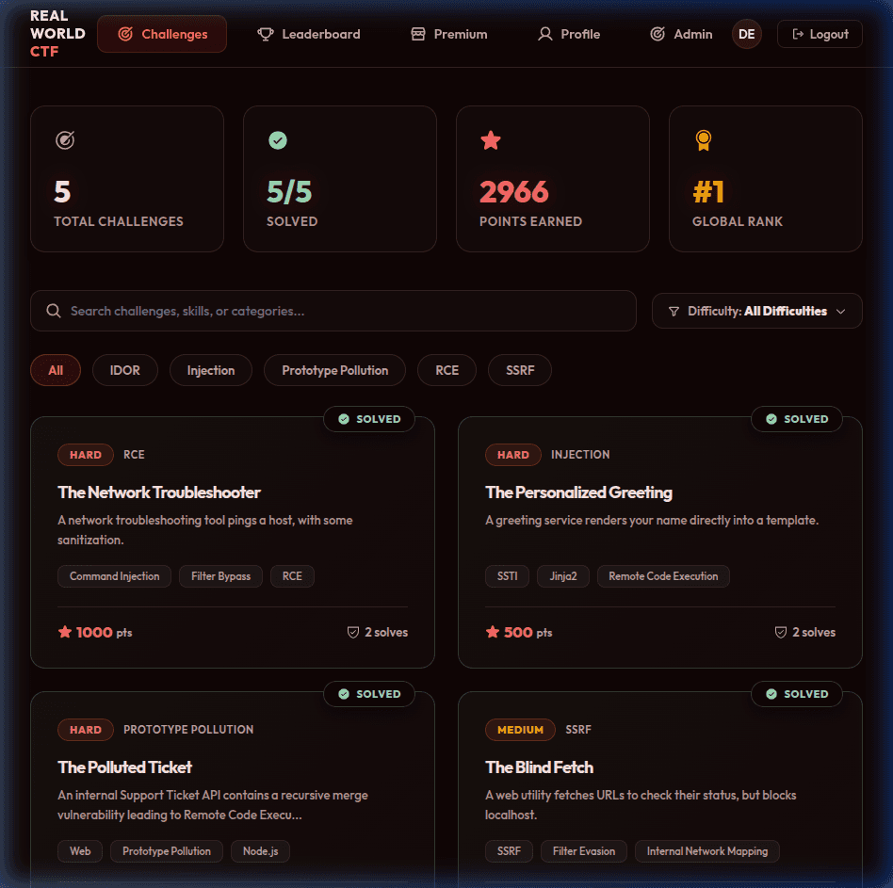This screenshot has height=888, width=893.
Task: Open the Profile page
Action: [568, 34]
